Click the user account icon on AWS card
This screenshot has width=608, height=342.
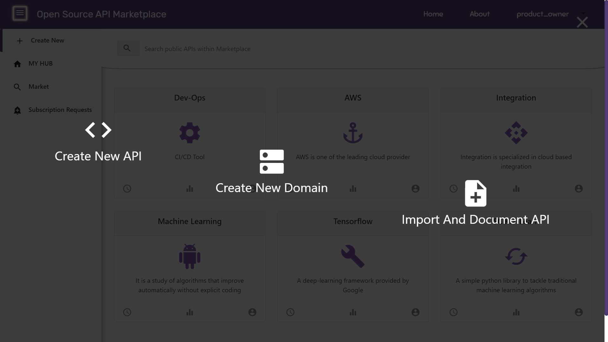click(415, 189)
